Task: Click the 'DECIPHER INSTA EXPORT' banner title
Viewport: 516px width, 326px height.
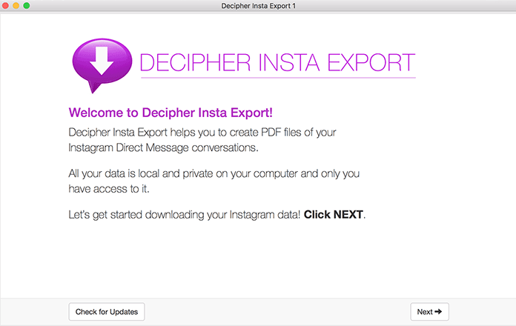Action: click(x=277, y=63)
